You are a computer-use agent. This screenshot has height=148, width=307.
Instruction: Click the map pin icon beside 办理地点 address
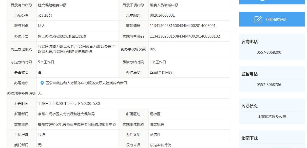tap(42, 83)
